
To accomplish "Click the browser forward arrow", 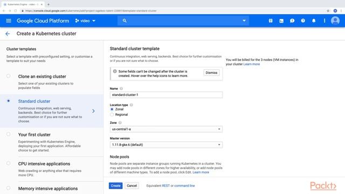I will pos(10,11).
